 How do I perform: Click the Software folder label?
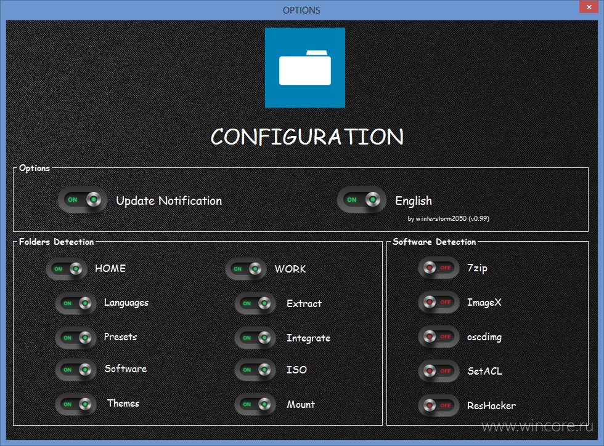126,368
